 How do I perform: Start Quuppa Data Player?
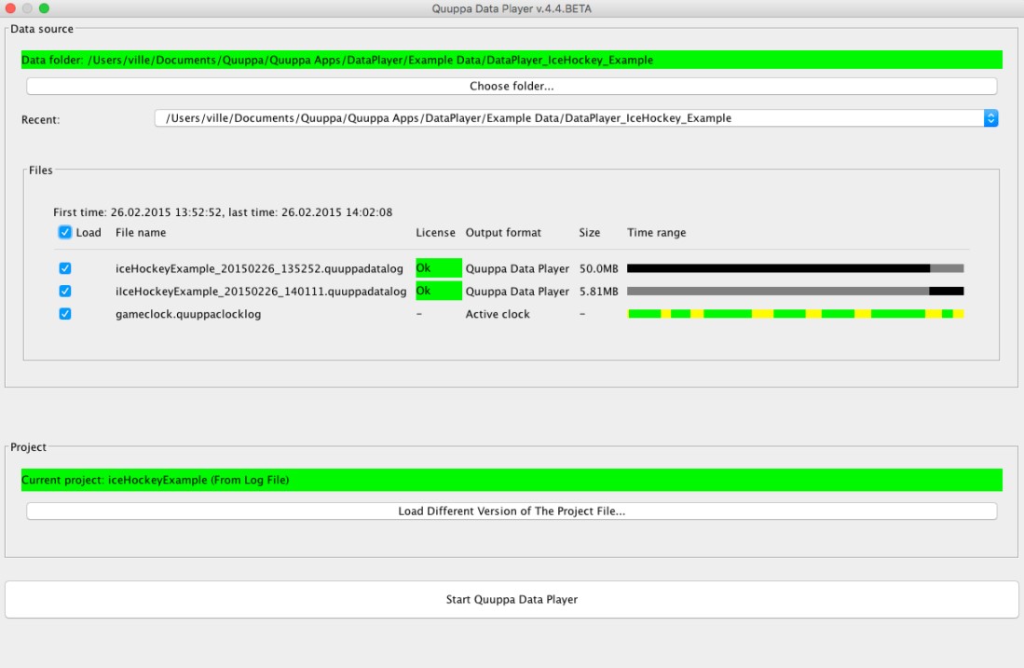pyautogui.click(x=512, y=599)
